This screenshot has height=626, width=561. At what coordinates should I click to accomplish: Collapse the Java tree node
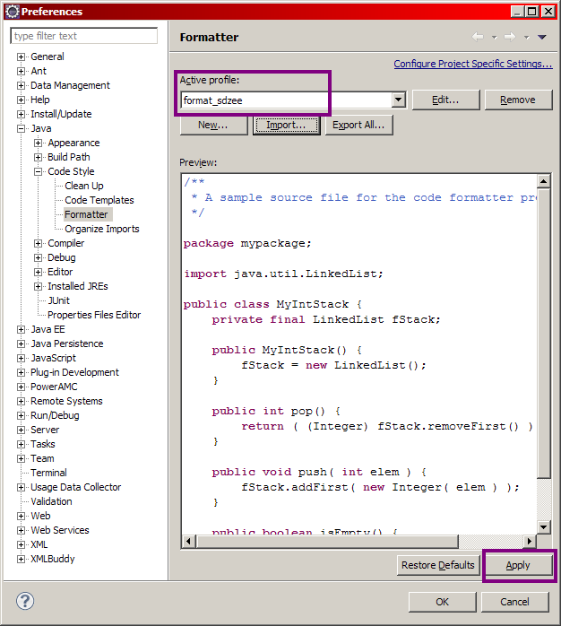22,128
